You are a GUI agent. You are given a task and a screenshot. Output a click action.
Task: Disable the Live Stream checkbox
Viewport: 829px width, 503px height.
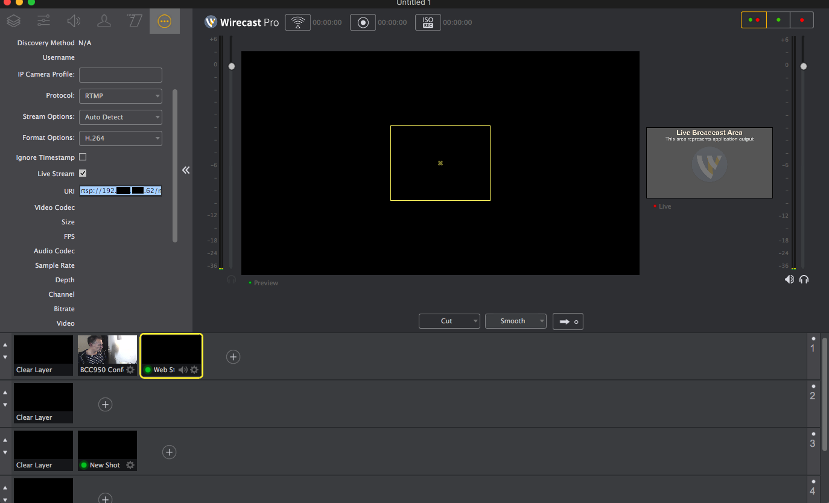(83, 173)
